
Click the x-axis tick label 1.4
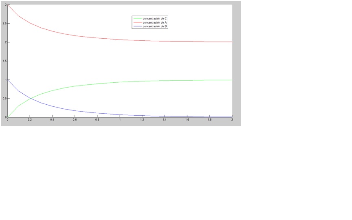coord(165,120)
